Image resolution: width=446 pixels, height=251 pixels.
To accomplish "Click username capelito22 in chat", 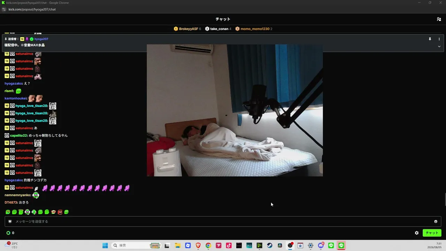I will pos(18,135).
